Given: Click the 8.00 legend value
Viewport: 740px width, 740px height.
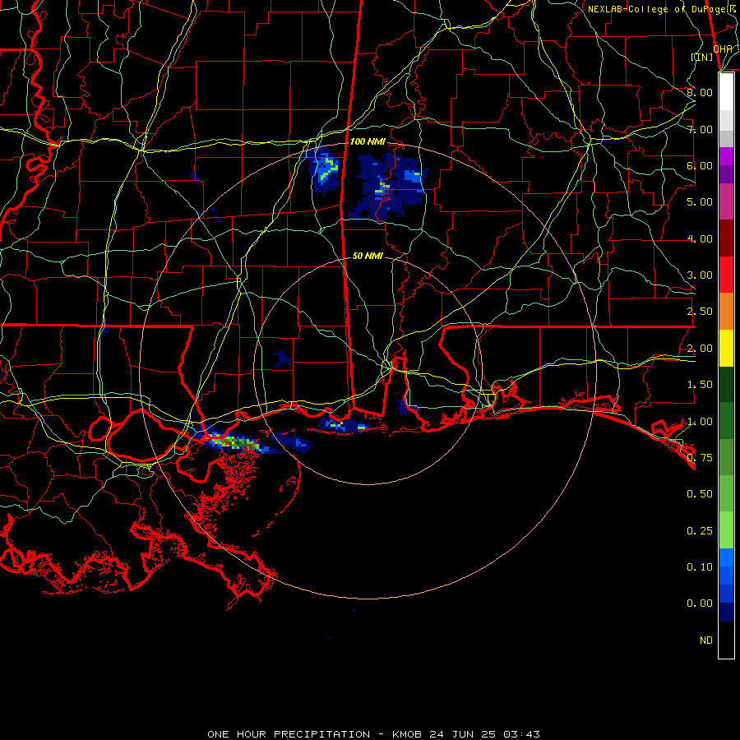Looking at the screenshot, I should (x=700, y=92).
